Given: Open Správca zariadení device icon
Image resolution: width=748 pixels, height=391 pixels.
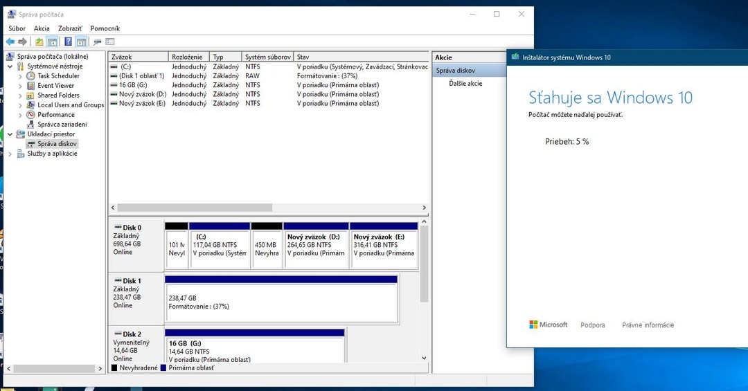Looking at the screenshot, I should 31,125.
